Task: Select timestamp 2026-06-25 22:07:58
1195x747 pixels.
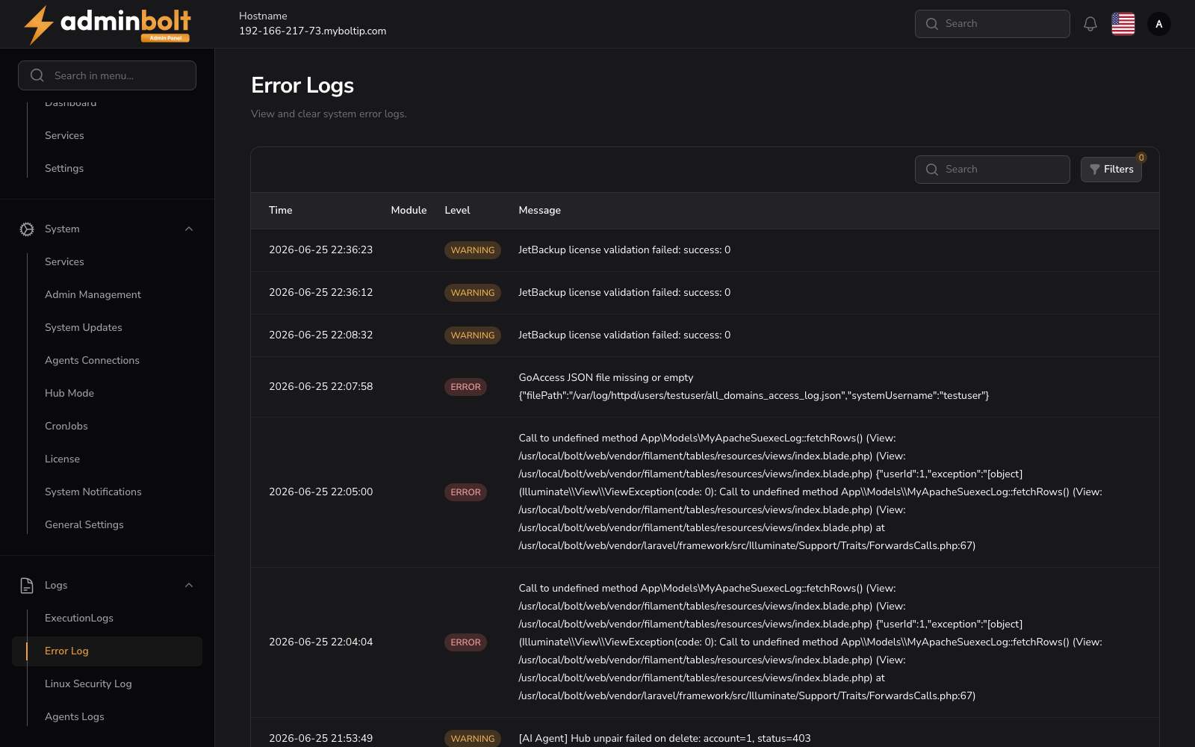Action: 321,387
